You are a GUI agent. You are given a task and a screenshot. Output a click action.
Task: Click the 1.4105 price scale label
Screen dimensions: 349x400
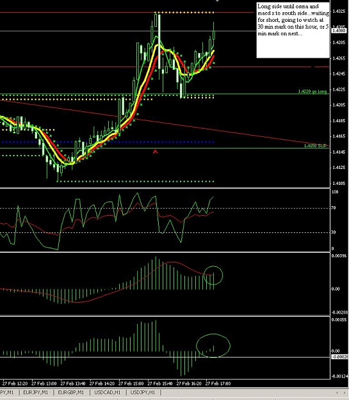tap(339, 183)
